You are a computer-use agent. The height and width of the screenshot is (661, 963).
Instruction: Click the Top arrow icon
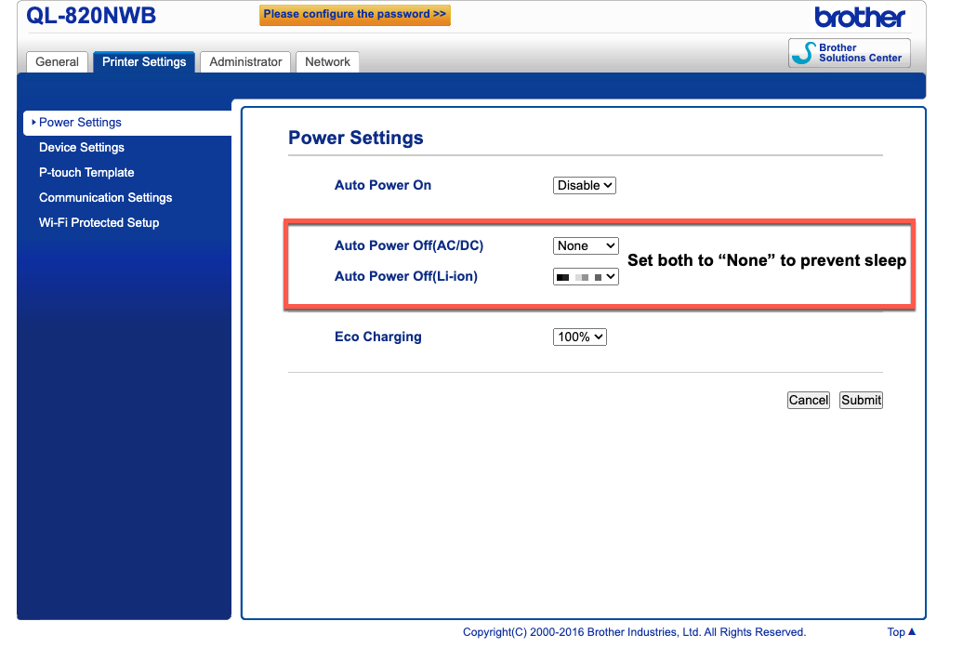click(912, 631)
